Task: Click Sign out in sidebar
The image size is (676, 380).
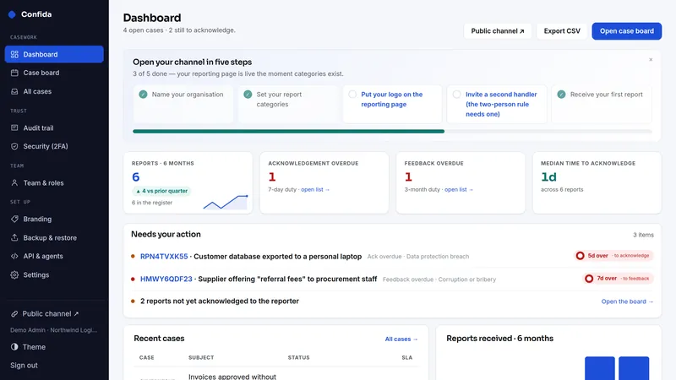Action: pos(25,366)
